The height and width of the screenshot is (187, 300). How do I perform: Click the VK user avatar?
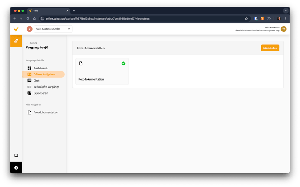[283, 29]
